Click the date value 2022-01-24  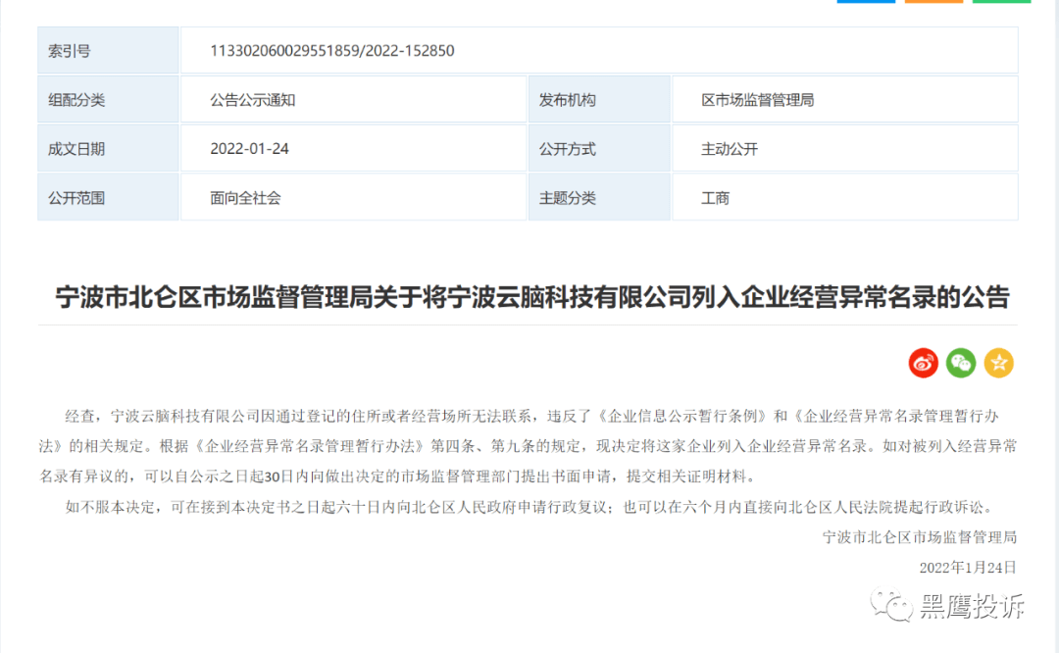[x=249, y=149]
